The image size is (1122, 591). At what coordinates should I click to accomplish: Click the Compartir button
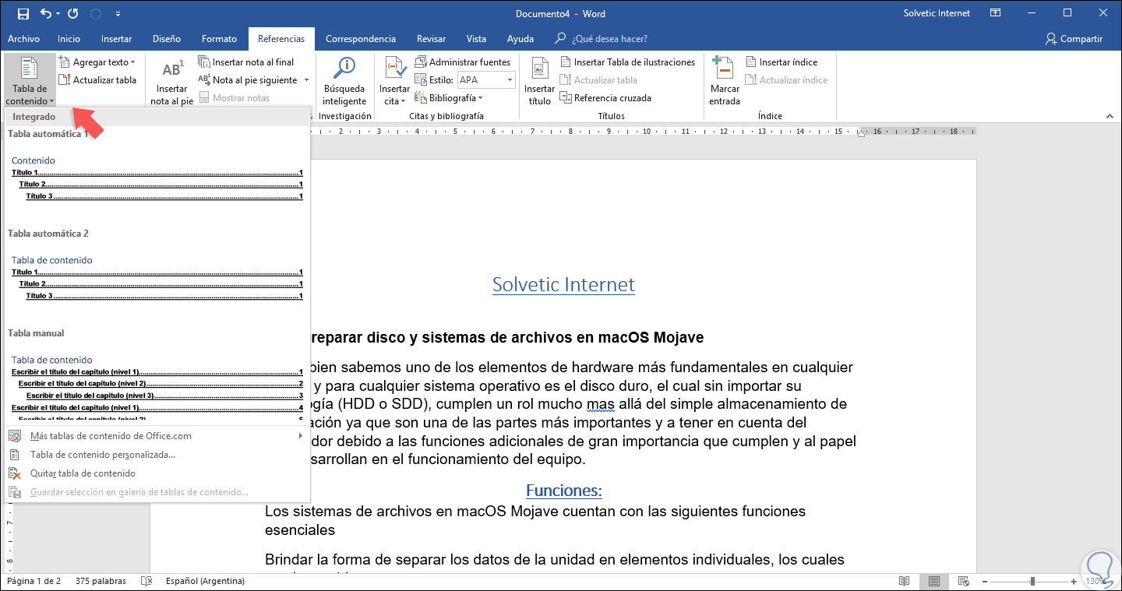(1074, 39)
